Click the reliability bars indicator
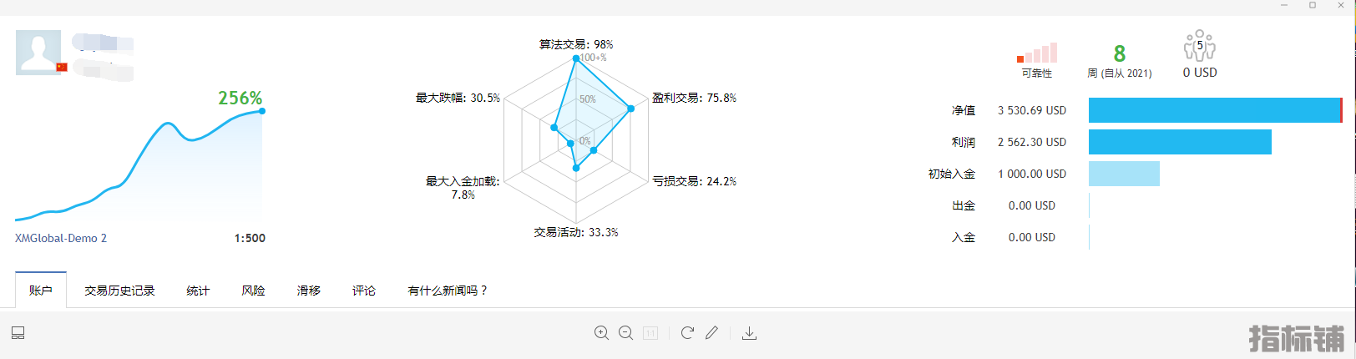The height and width of the screenshot is (359, 1356). click(x=1037, y=53)
